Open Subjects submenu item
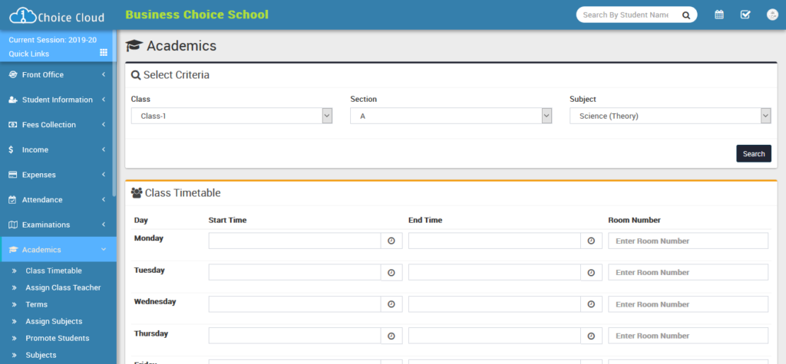 41,355
